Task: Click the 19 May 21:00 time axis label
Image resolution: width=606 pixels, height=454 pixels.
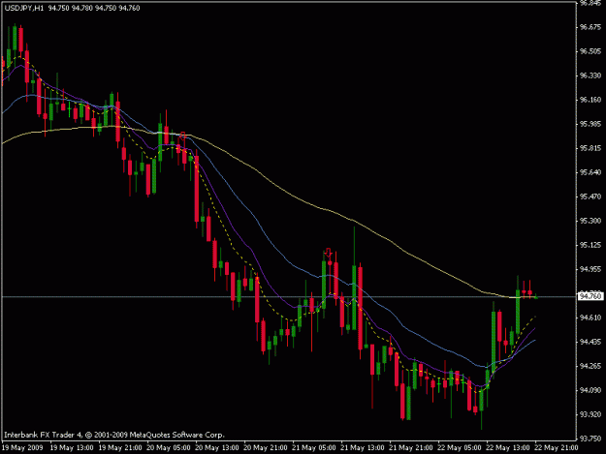Action: [120, 448]
